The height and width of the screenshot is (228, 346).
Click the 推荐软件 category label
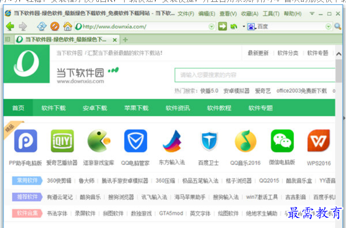pos(27,197)
